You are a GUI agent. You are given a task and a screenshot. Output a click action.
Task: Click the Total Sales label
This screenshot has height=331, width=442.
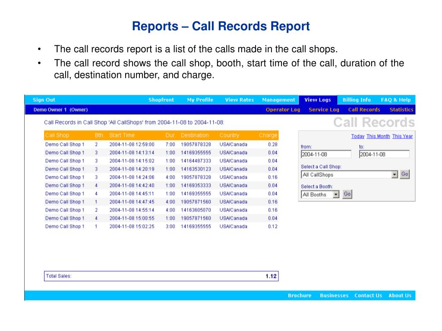tap(59, 276)
